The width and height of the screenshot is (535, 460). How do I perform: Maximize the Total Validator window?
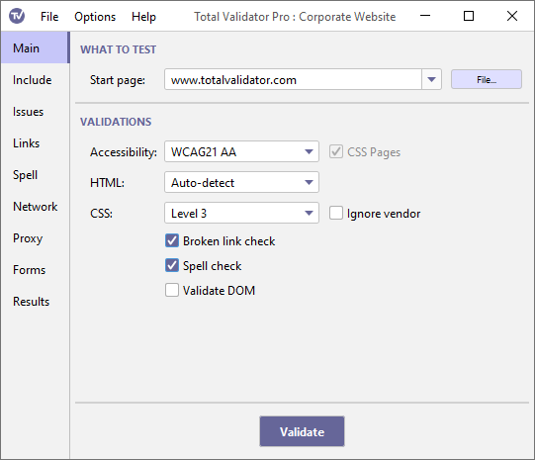point(469,16)
